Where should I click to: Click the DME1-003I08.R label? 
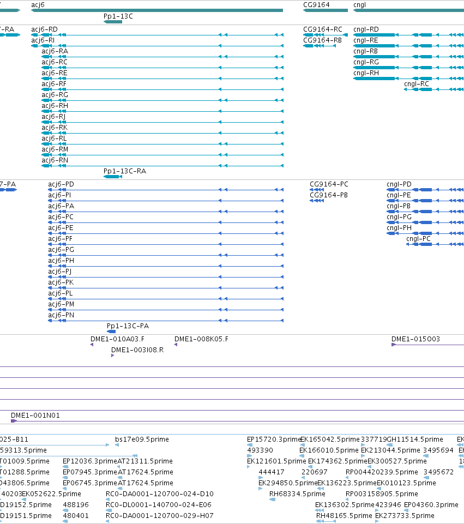coord(137,350)
